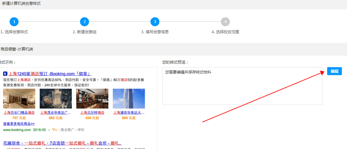Click the www.booking.com green URL text
This screenshot has height=149, width=347.
17,130
